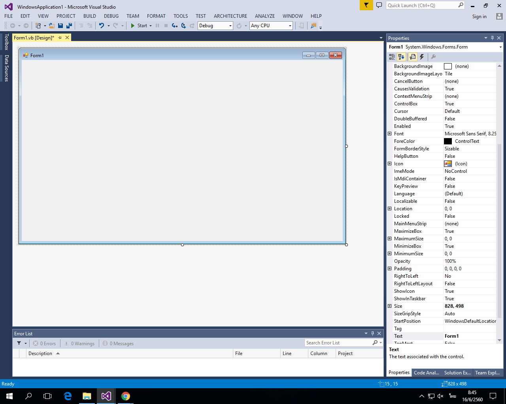Click the New Project toolbar icon
Image resolution: width=506 pixels, height=404 pixels.
pos(38,26)
